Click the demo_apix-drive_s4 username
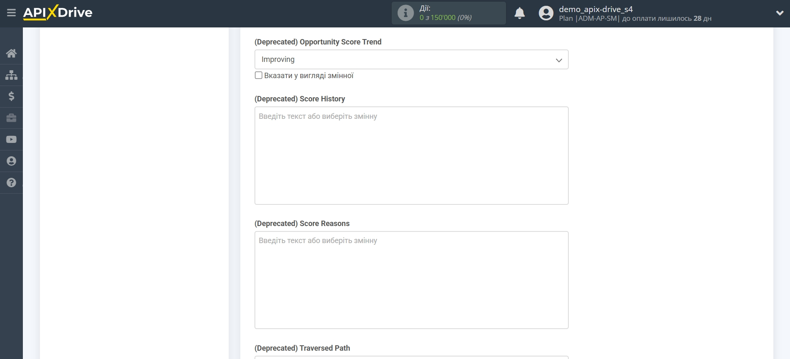790x359 pixels. (595, 9)
